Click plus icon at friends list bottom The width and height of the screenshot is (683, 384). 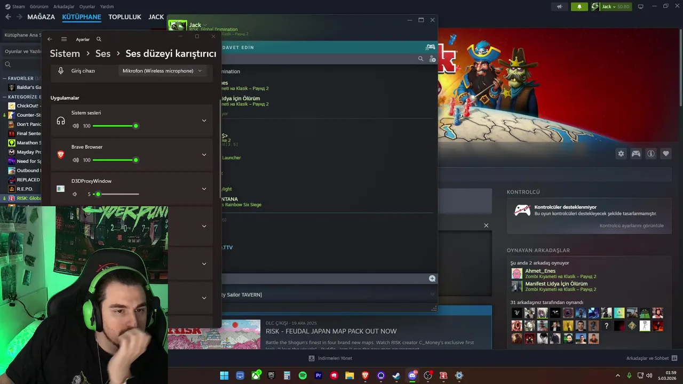coord(432,278)
